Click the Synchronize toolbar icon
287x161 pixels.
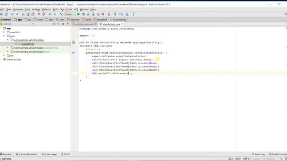pyautogui.click(x=6, y=14)
